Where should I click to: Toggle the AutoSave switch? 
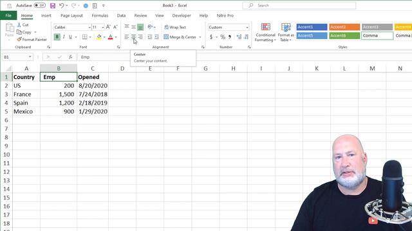39,6
